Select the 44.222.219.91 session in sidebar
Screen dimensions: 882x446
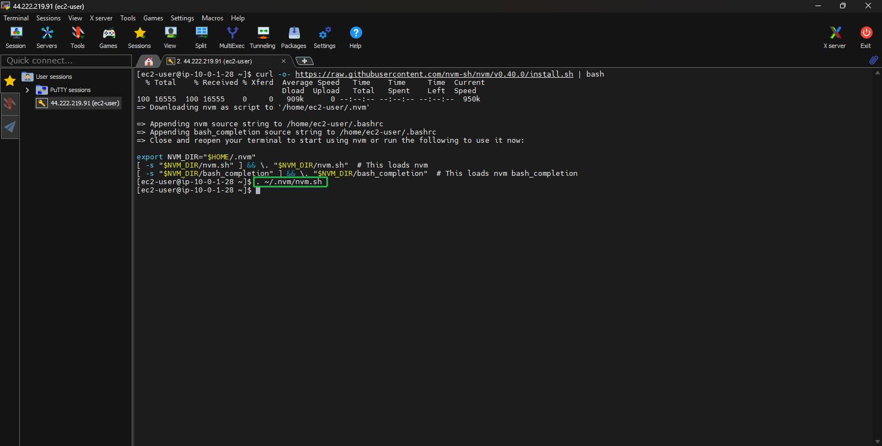click(x=84, y=103)
